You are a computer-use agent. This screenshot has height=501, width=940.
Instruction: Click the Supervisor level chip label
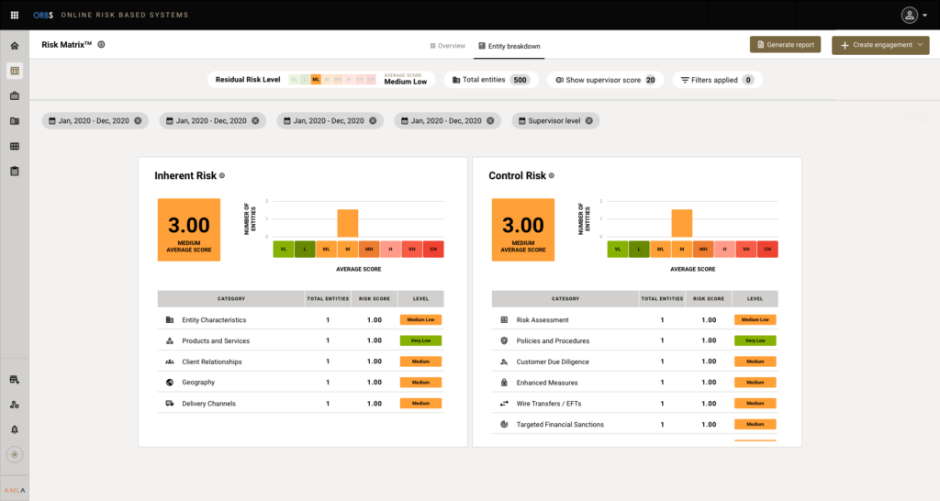click(x=554, y=120)
